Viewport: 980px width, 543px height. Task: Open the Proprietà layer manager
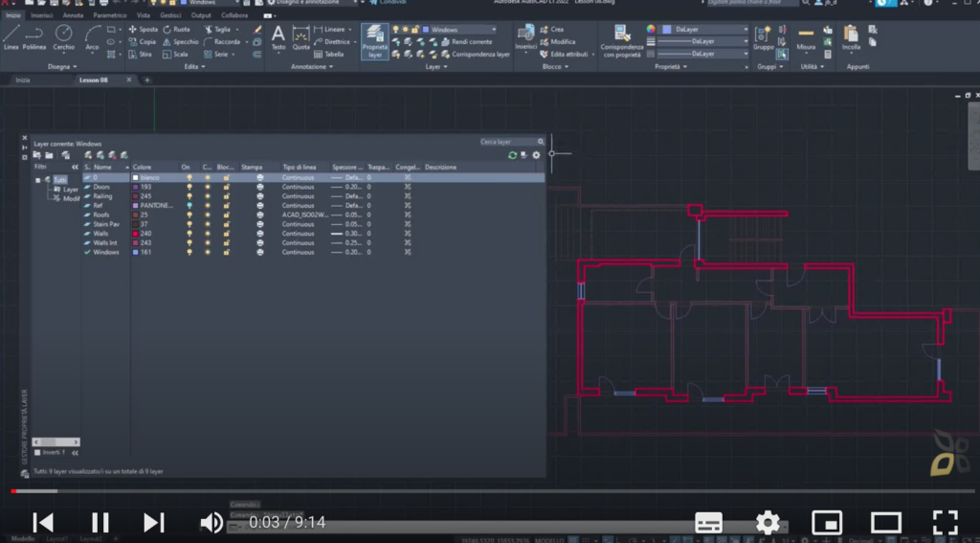click(375, 41)
